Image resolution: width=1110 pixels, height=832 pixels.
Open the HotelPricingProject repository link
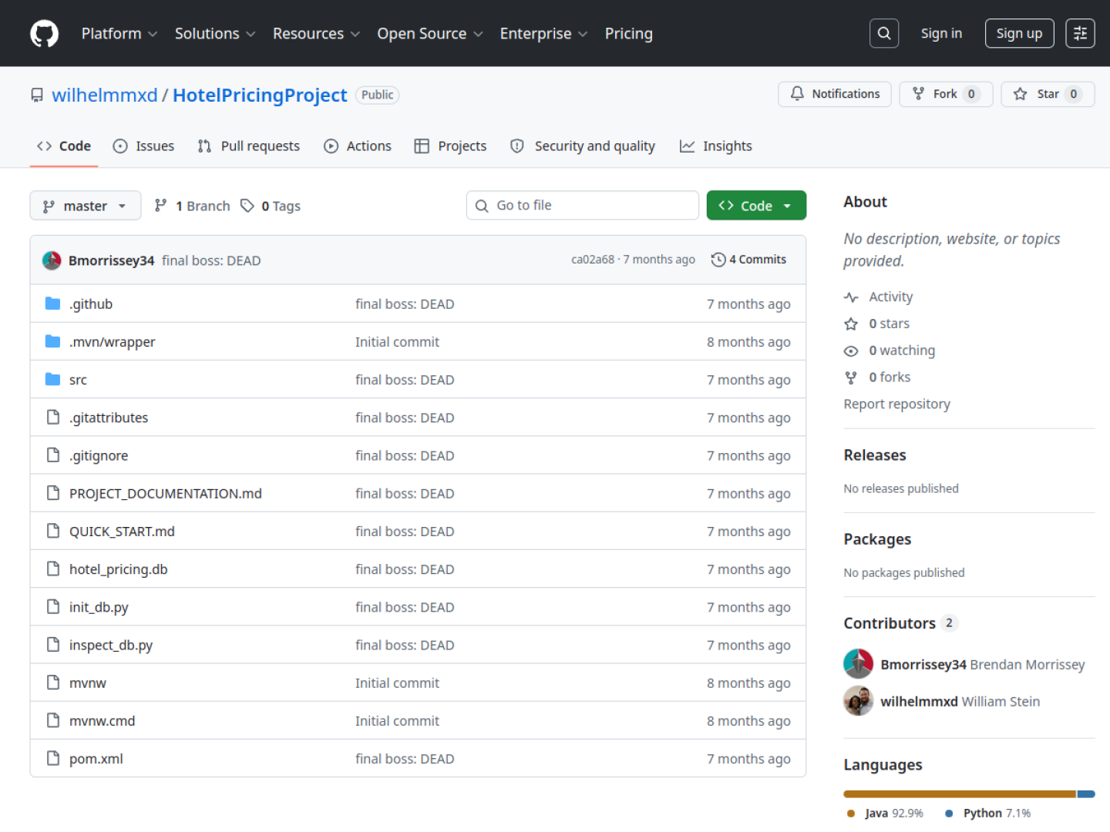260,95
